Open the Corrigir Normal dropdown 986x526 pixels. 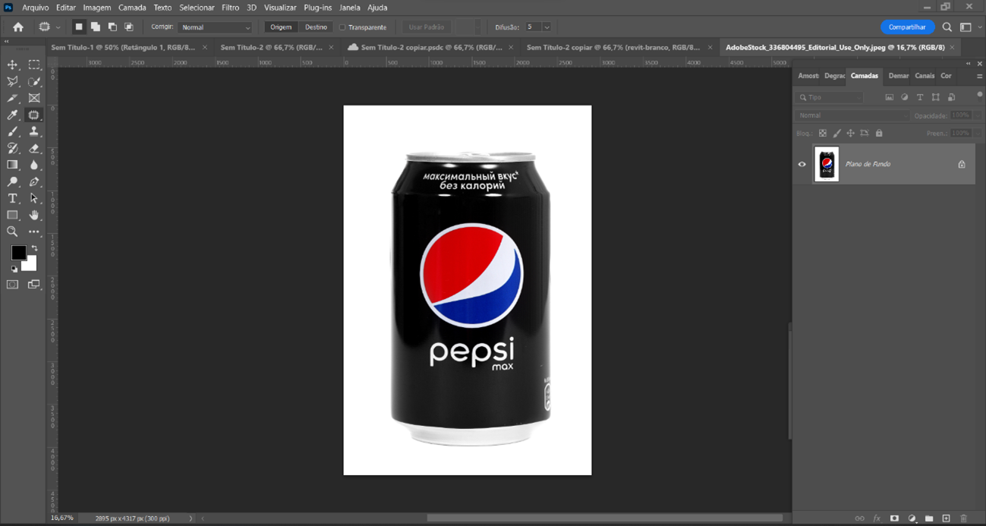(215, 27)
